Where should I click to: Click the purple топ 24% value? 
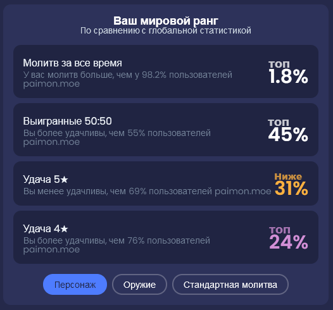(x=289, y=238)
